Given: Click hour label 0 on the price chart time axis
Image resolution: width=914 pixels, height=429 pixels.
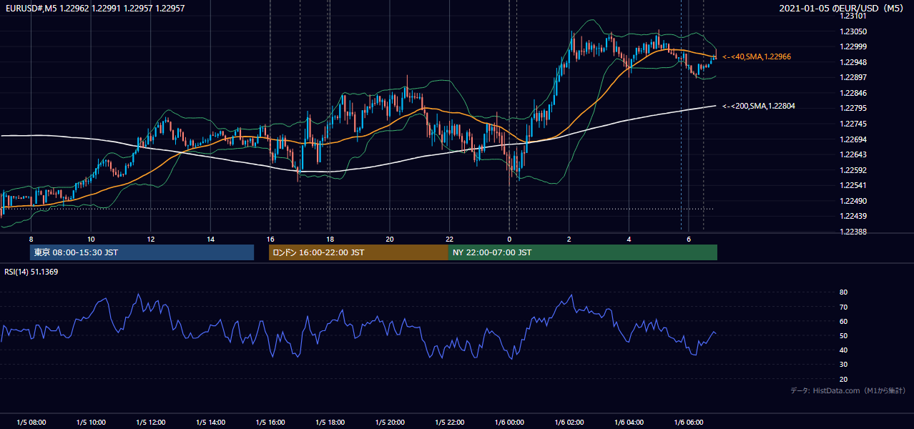Looking at the screenshot, I should click(509, 239).
